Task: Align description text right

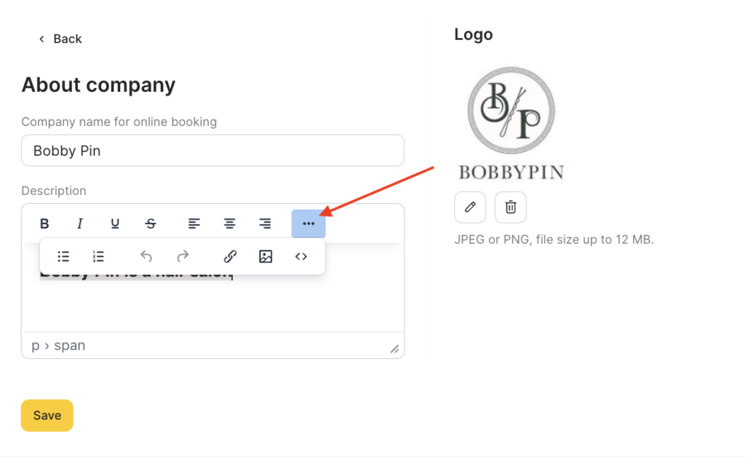Action: pos(266,223)
